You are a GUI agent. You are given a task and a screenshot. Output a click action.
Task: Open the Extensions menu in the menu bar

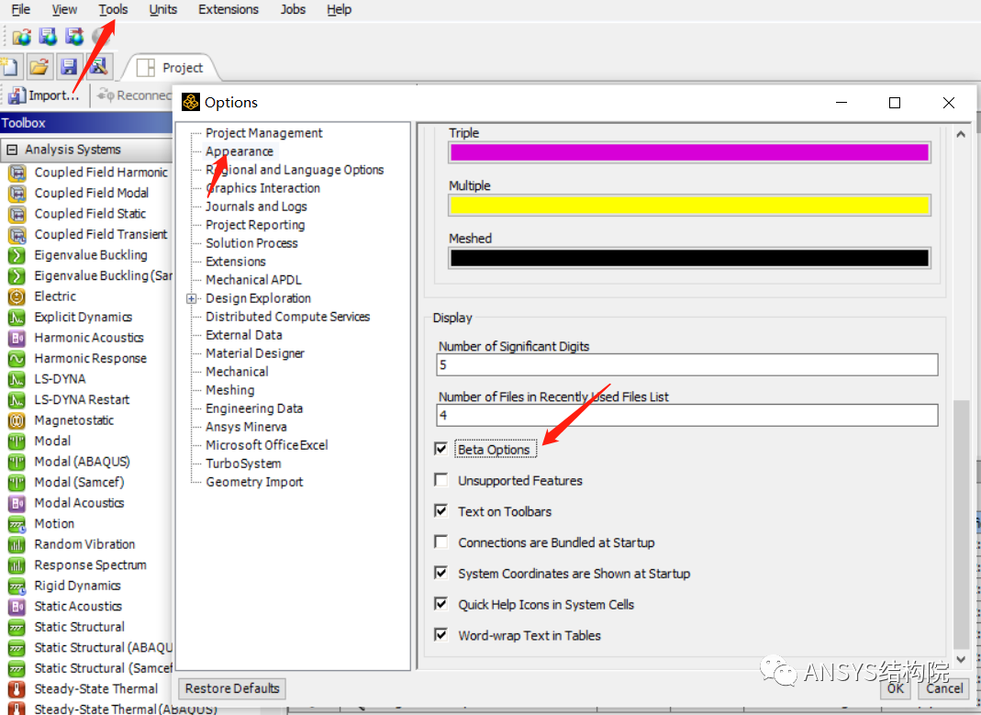229,9
